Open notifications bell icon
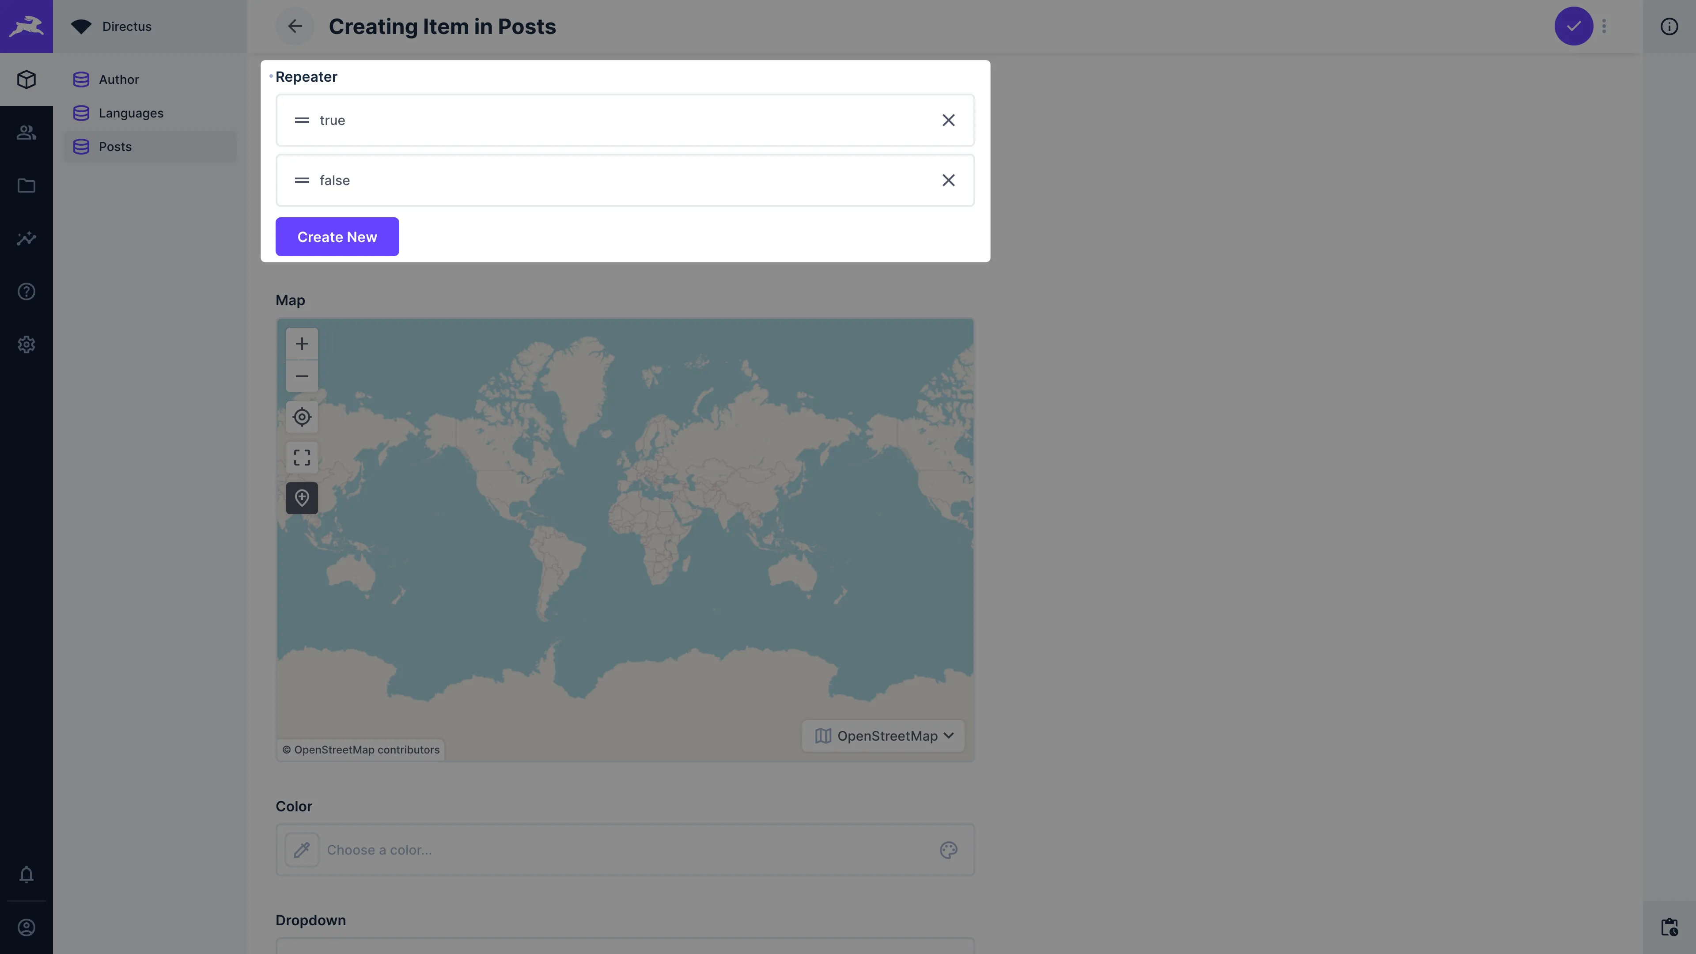The width and height of the screenshot is (1696, 954). [x=26, y=874]
